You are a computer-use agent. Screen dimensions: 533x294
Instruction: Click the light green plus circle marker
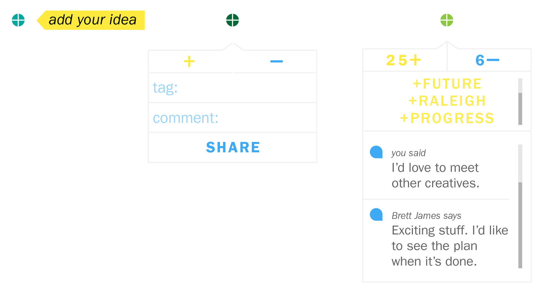pyautogui.click(x=447, y=20)
